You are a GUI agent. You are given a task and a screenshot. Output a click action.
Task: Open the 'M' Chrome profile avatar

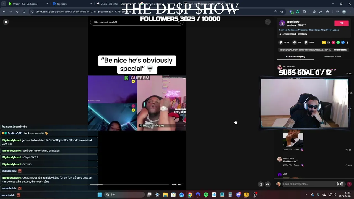pos(344,12)
